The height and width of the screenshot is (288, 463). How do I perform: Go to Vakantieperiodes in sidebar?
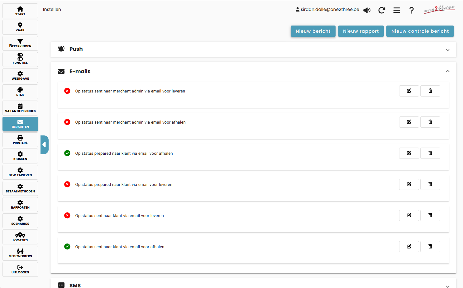click(x=20, y=108)
